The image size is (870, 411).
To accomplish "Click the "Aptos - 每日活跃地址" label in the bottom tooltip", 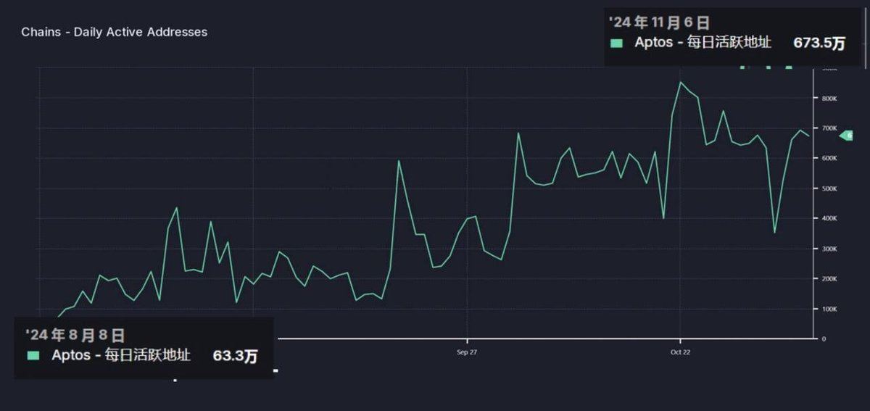I will pos(121,355).
